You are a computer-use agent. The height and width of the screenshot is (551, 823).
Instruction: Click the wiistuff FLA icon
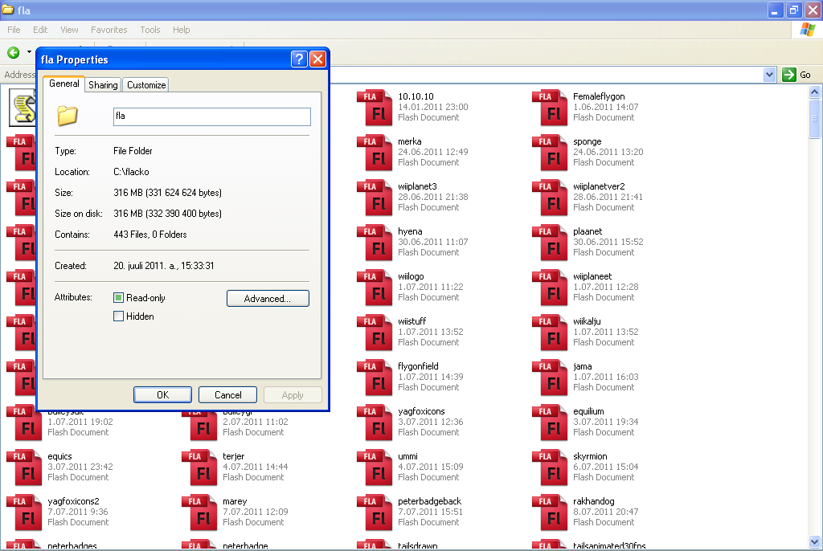[x=375, y=334]
